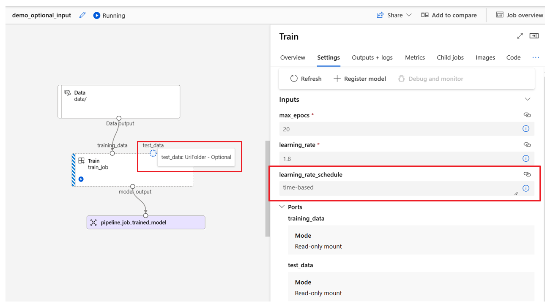The image size is (553, 307).
Task: Open the Share dropdown menu
Action: 394,15
